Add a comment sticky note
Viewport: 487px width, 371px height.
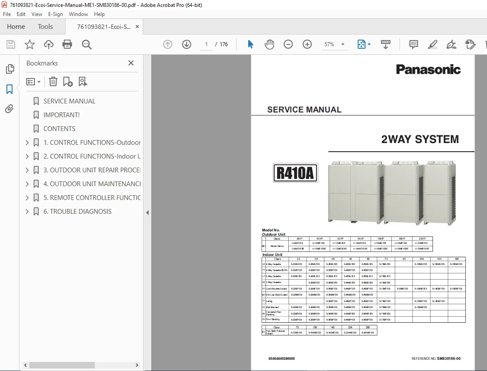(x=413, y=44)
